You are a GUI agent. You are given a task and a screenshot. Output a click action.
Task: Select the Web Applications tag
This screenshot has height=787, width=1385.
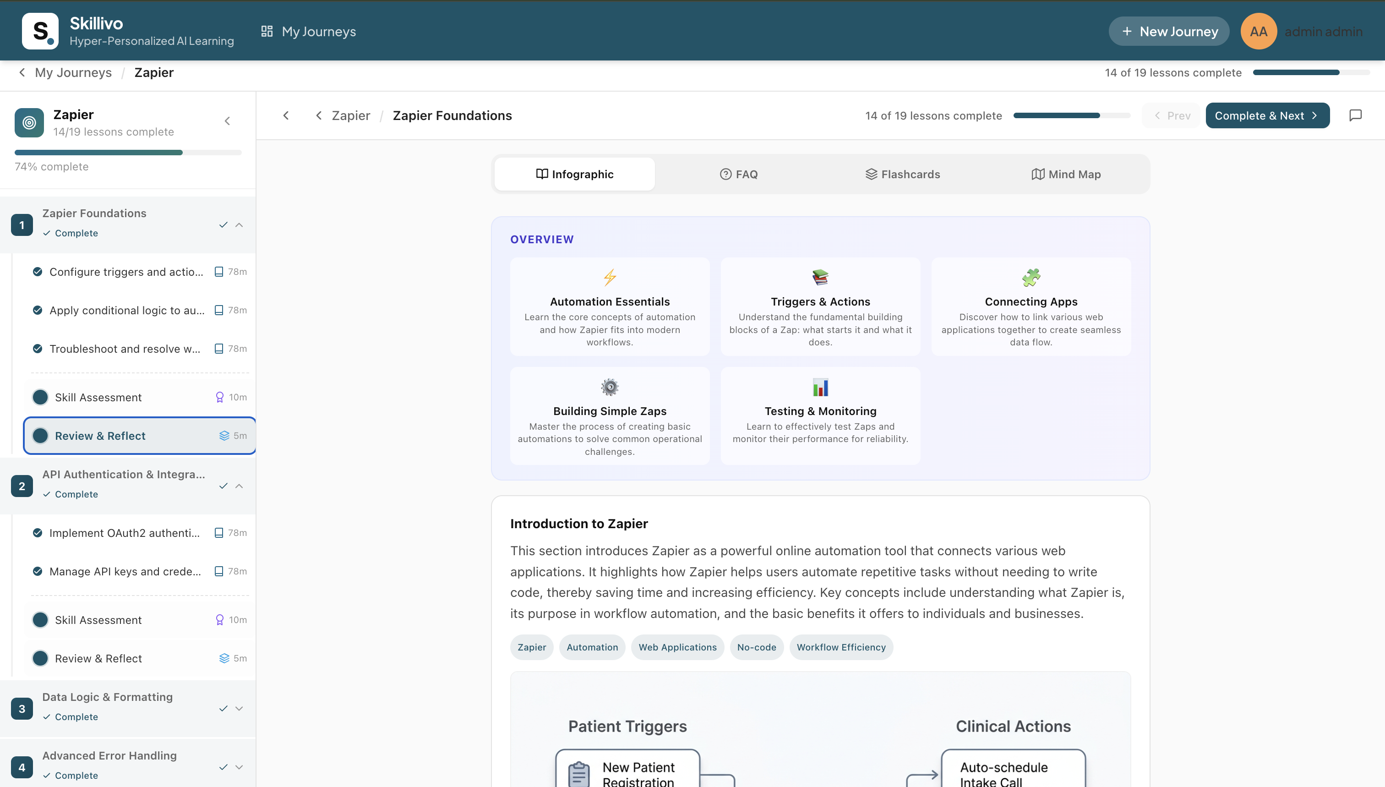(x=677, y=647)
